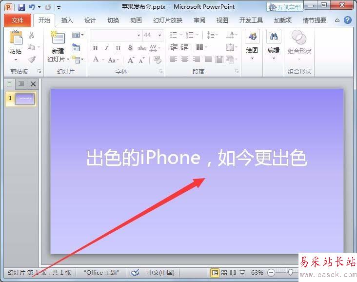Align text to the right
The width and height of the screenshot is (357, 282).
tap(197, 60)
